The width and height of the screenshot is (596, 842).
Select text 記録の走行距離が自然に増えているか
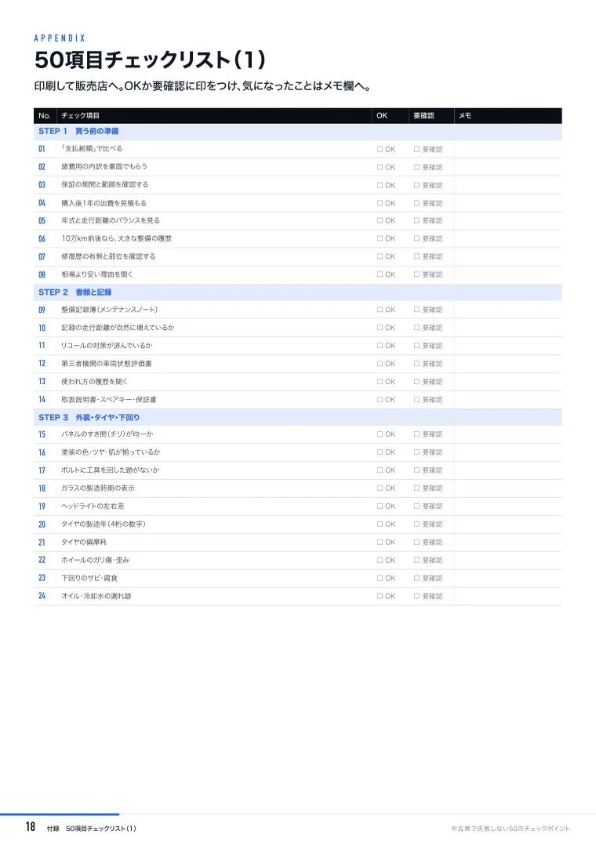118,328
